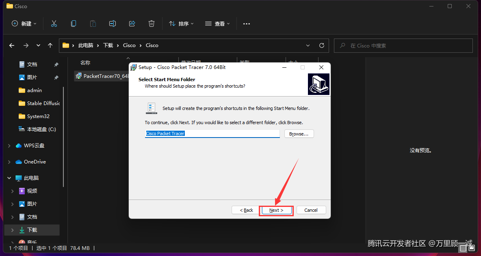The height and width of the screenshot is (256, 481).
Task: Click the 名称 column header
Action: pyautogui.click(x=85, y=63)
